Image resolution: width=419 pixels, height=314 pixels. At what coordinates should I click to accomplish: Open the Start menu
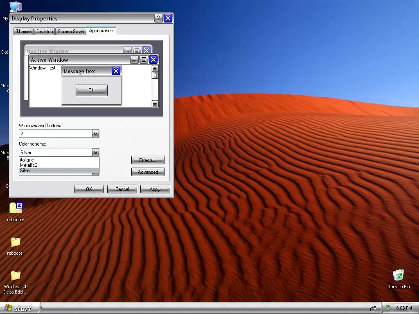point(20,308)
